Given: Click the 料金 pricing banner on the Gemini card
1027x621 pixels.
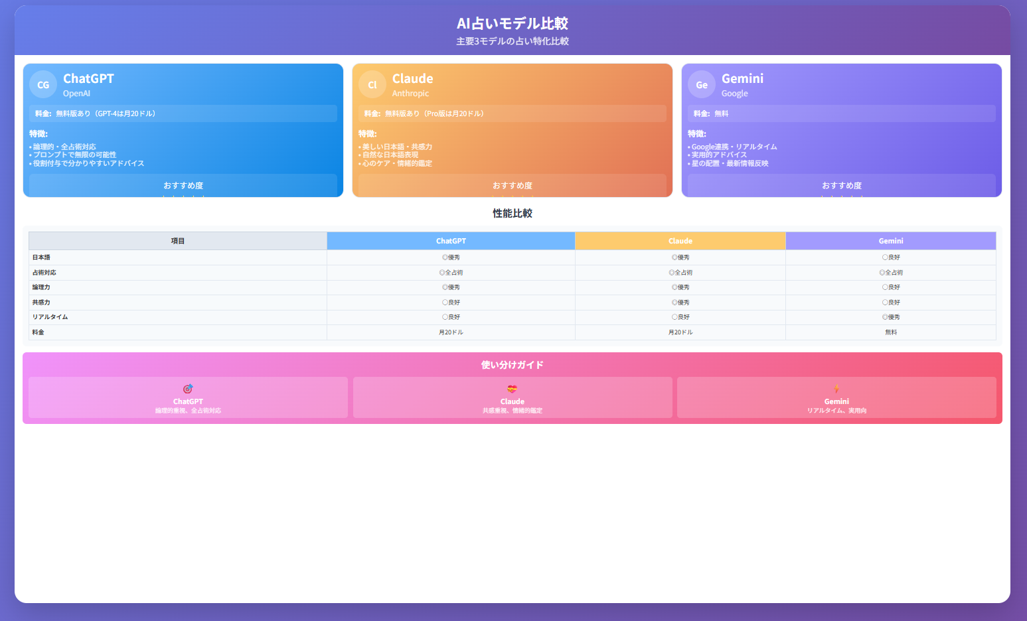Looking at the screenshot, I should pos(840,113).
